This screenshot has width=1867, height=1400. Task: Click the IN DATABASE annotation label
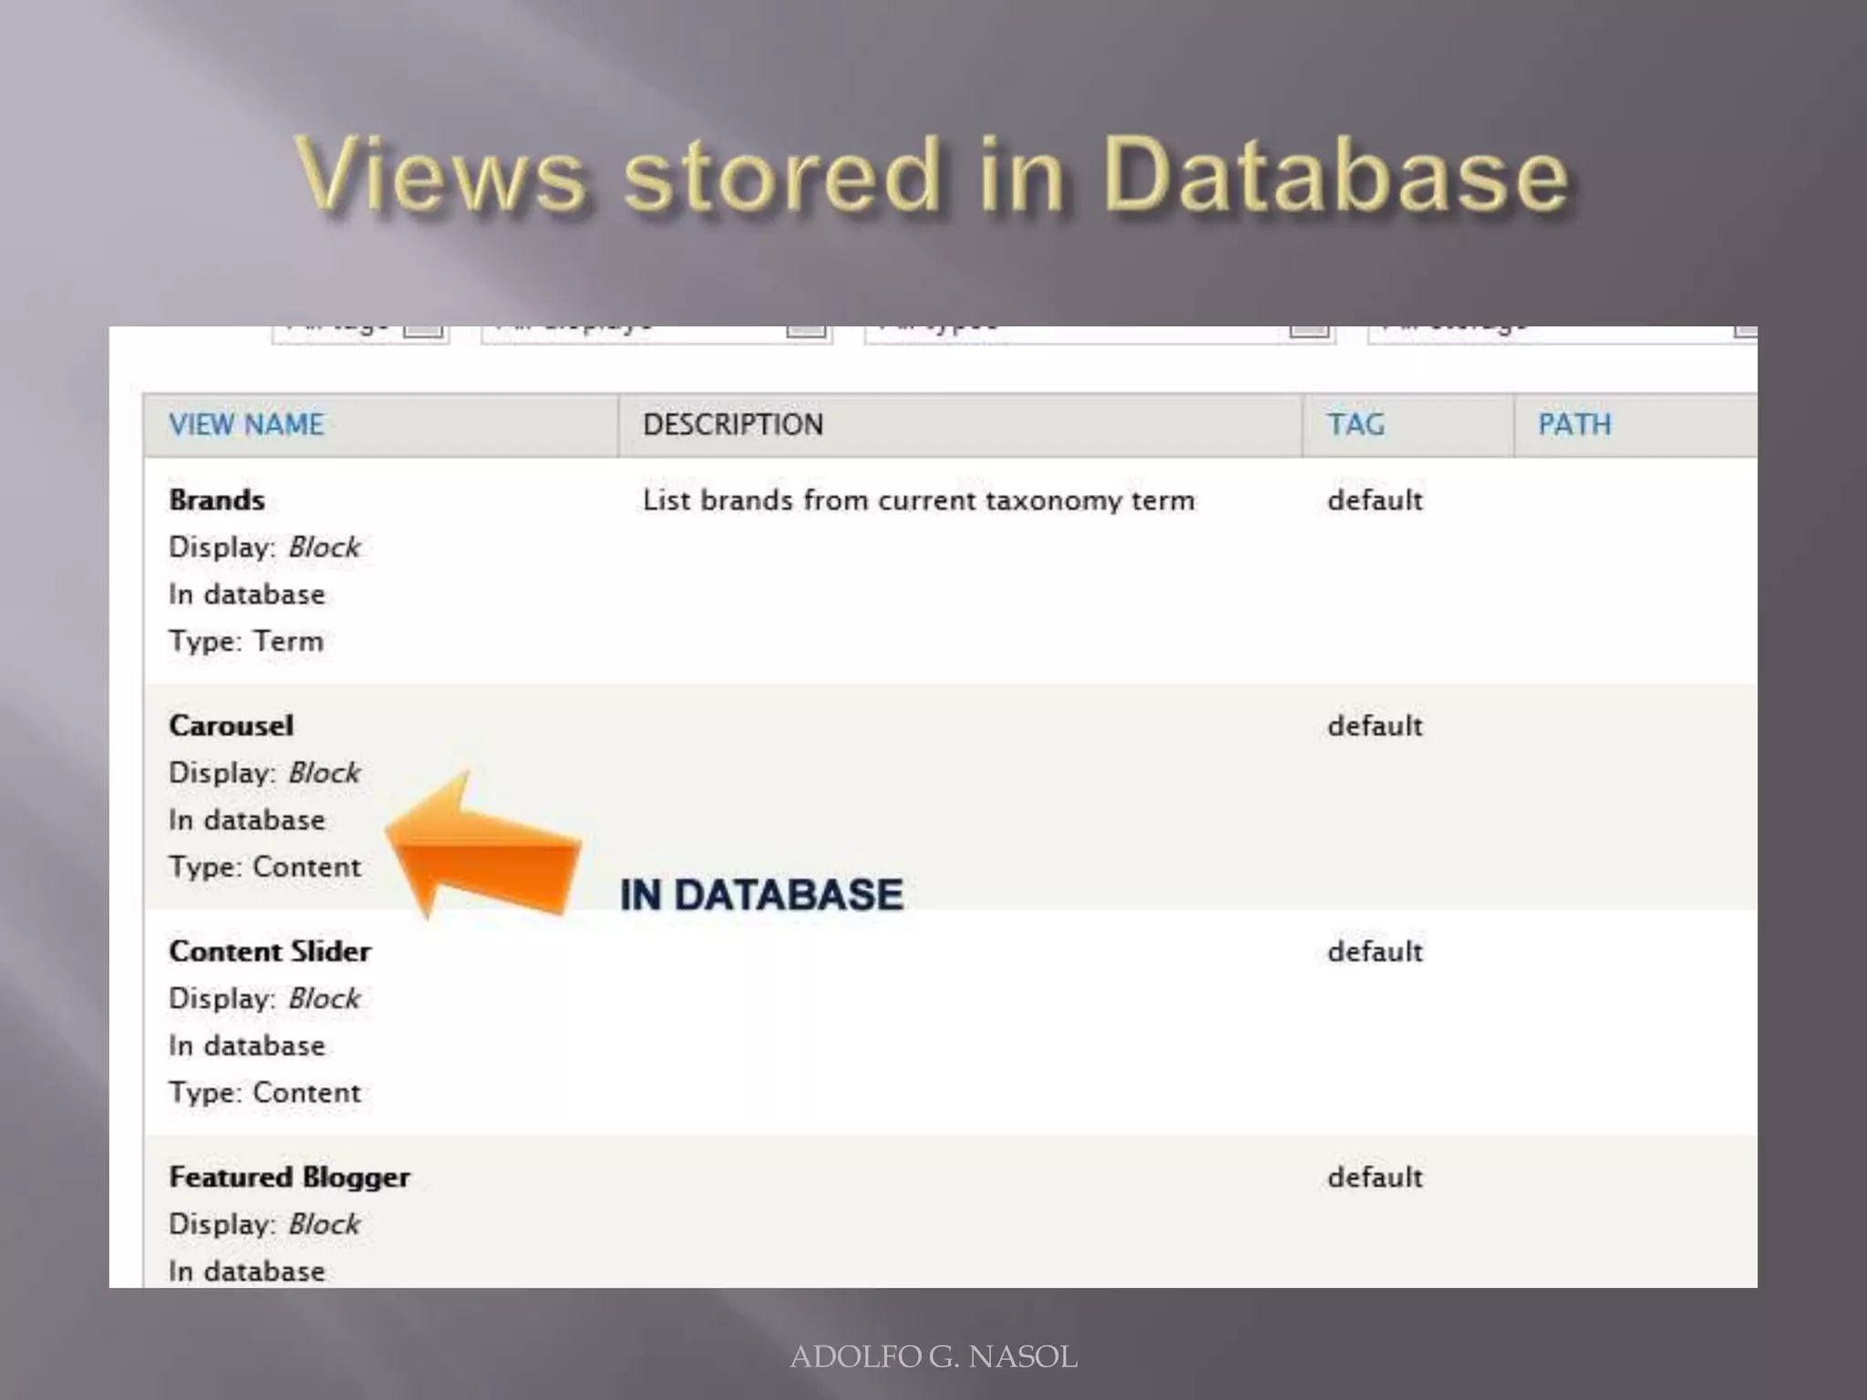tap(761, 895)
